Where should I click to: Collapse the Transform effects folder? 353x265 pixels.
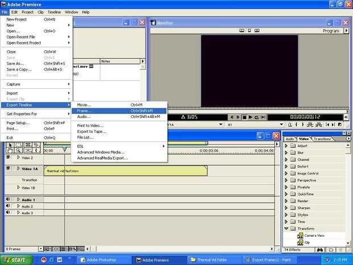click(286, 229)
